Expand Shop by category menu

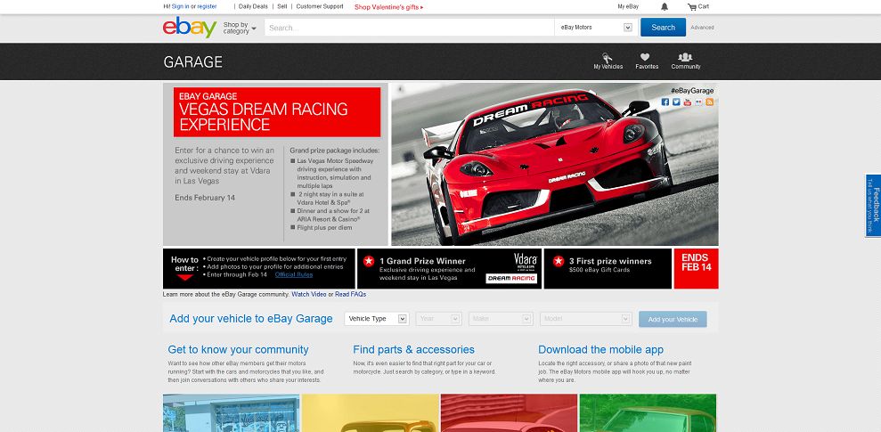[240, 28]
